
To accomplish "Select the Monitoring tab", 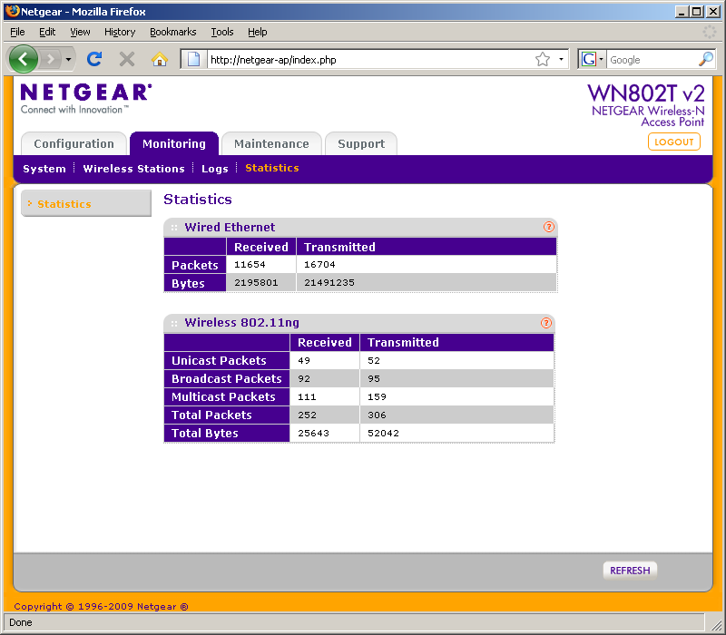I will coord(174,143).
